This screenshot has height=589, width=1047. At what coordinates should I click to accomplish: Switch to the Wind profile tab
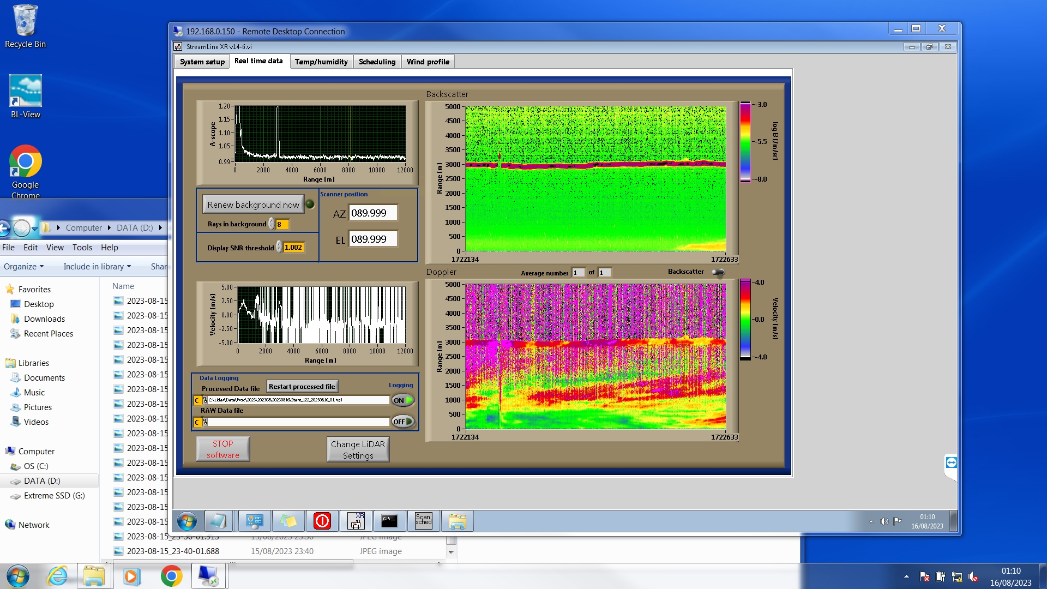tap(428, 62)
